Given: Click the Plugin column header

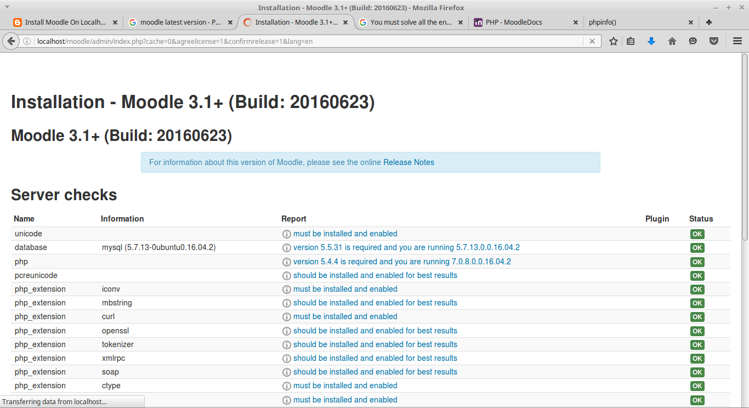Looking at the screenshot, I should click(657, 219).
